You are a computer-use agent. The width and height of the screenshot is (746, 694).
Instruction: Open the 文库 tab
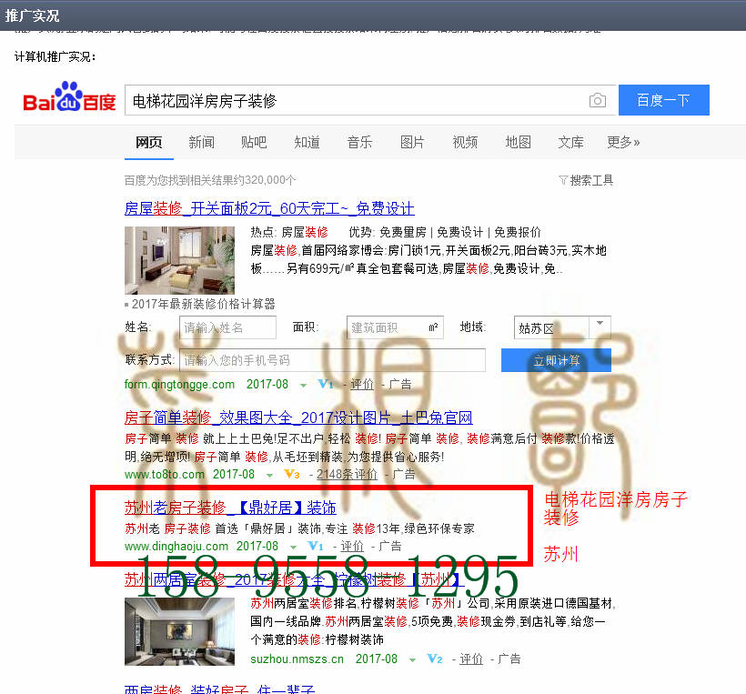(x=570, y=142)
